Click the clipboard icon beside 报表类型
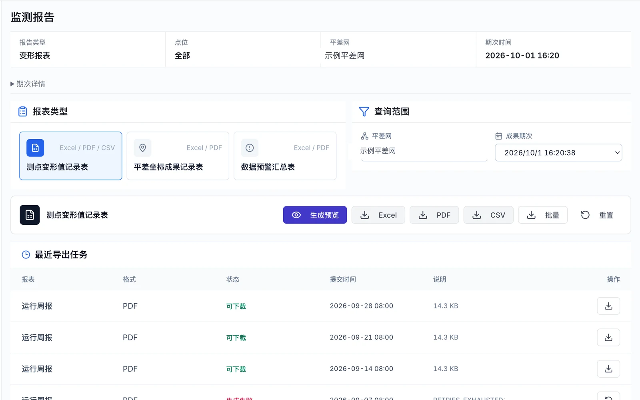The height and width of the screenshot is (400, 640). pos(23,112)
